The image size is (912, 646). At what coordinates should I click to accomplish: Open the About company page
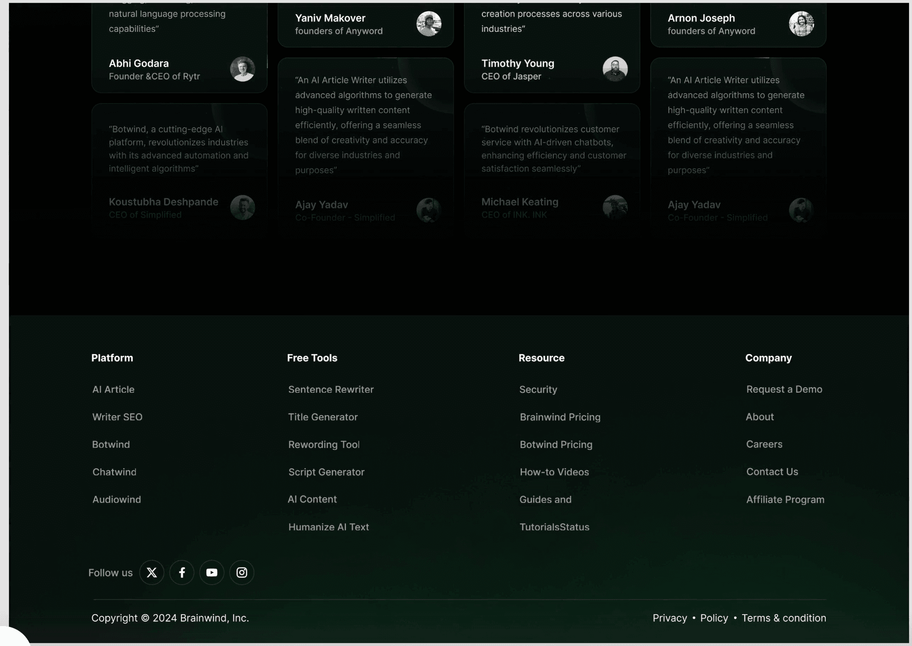[x=760, y=417]
